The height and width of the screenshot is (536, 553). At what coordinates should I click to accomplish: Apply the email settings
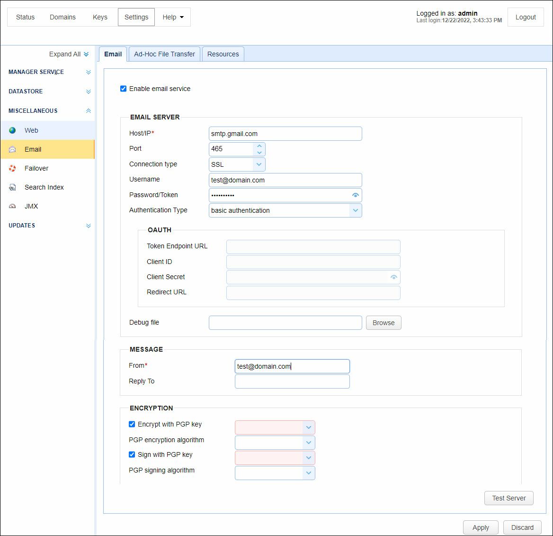pos(481,527)
